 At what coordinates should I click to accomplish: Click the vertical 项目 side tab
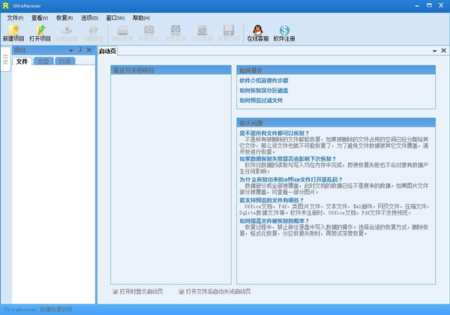(6, 59)
